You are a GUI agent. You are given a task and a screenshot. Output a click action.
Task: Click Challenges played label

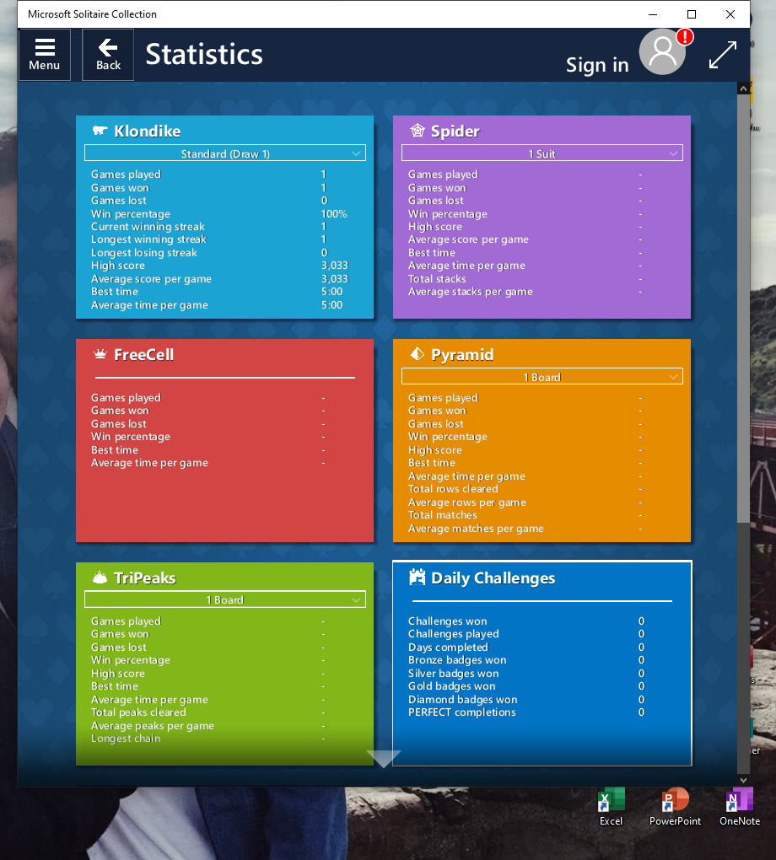(453, 634)
